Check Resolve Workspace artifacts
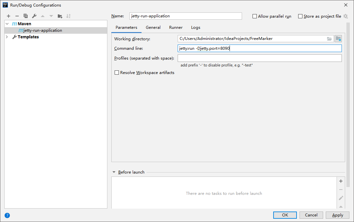 click(x=117, y=72)
